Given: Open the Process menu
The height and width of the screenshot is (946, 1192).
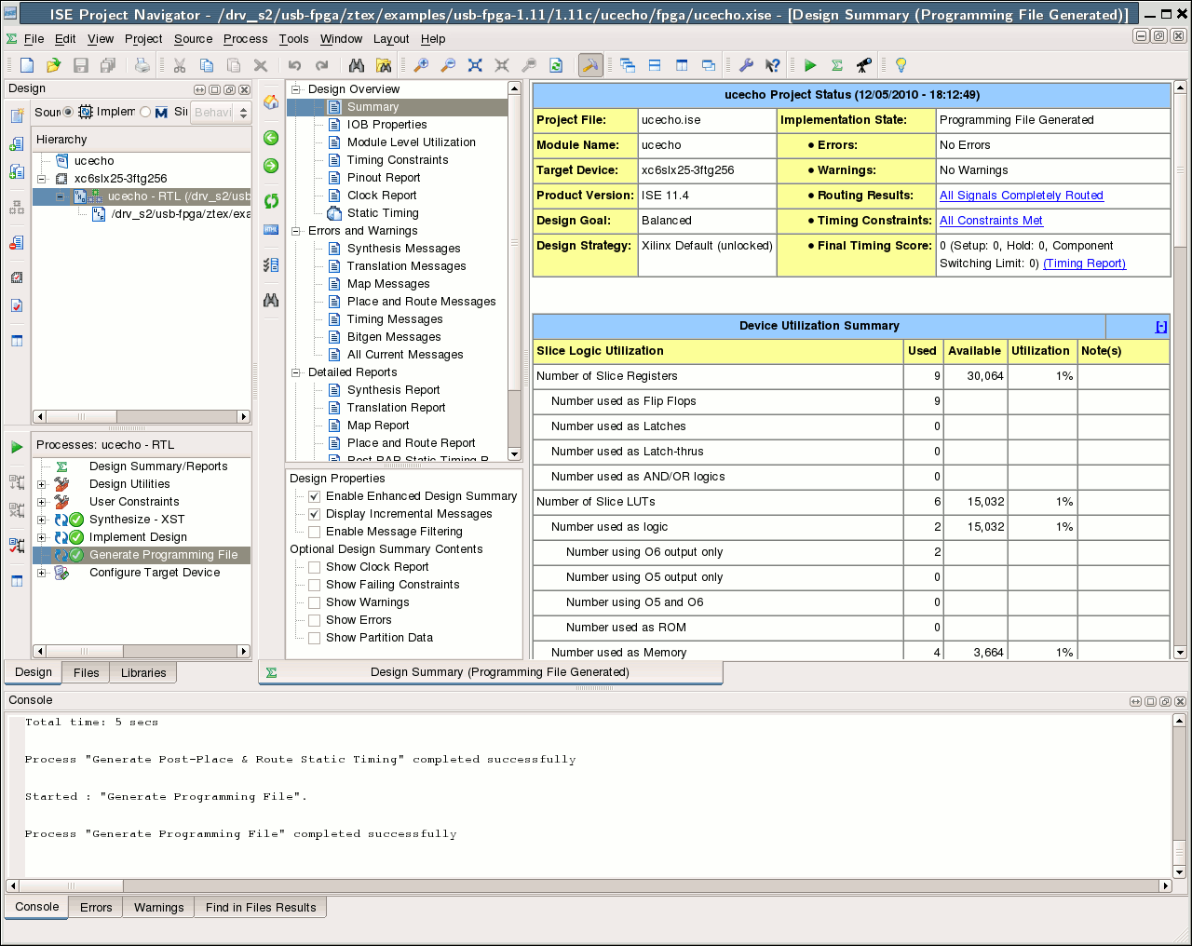Looking at the screenshot, I should (x=245, y=39).
